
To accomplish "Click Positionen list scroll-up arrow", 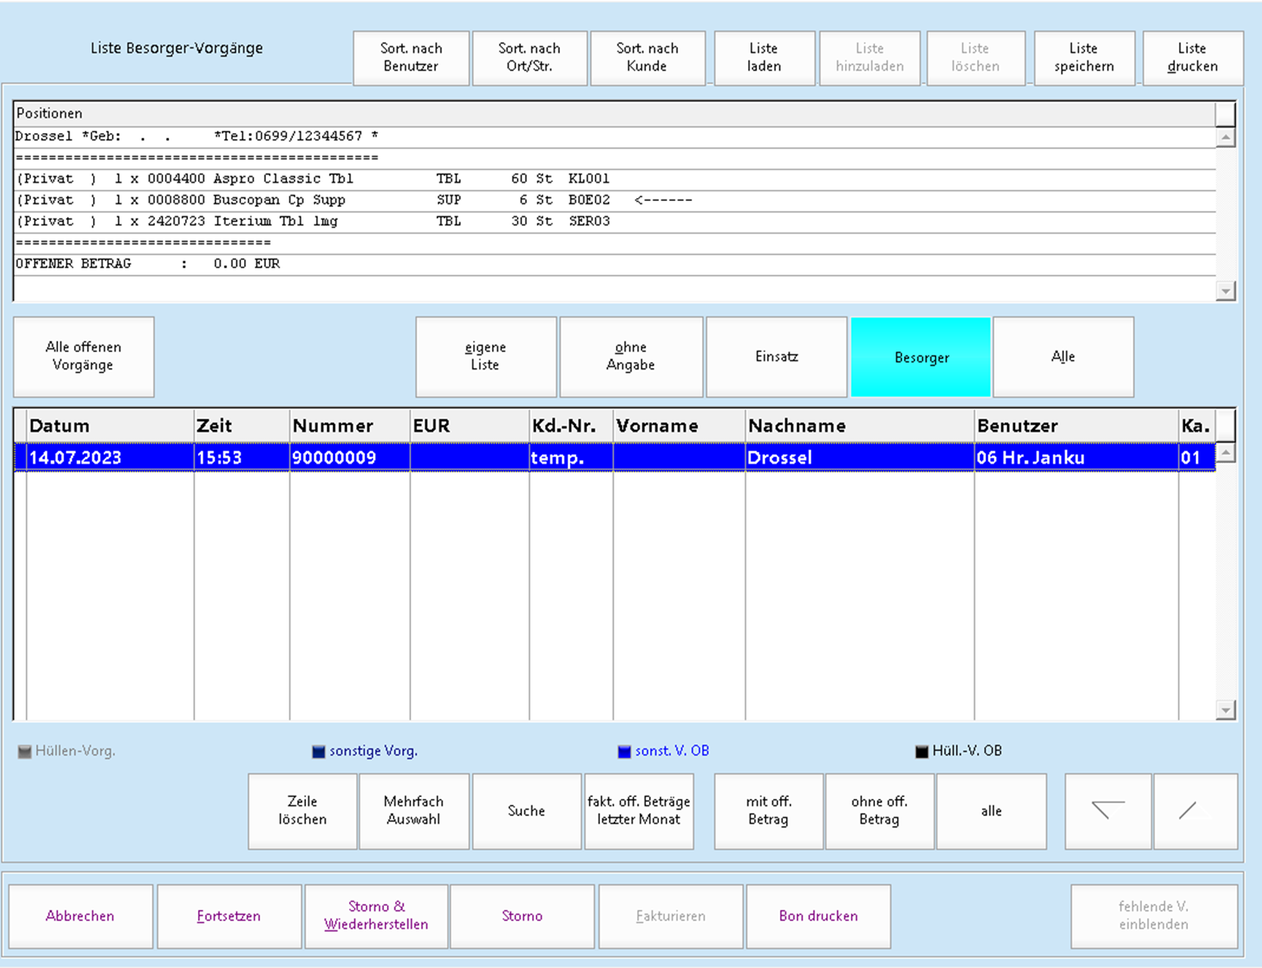I will [1226, 138].
